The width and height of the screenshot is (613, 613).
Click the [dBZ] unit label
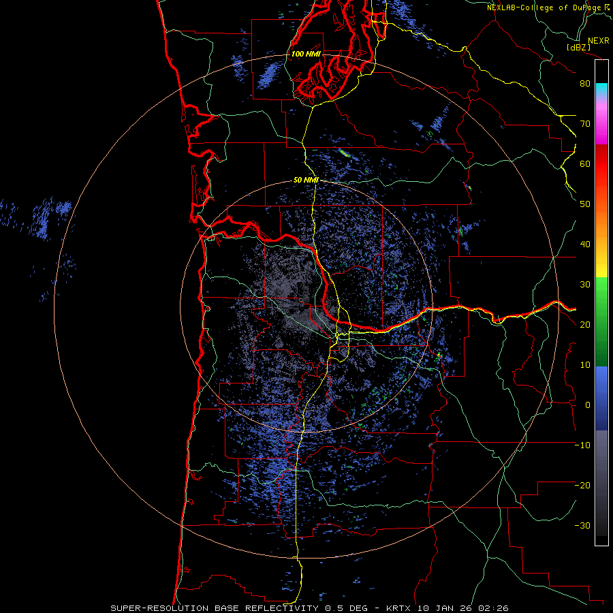(x=578, y=47)
